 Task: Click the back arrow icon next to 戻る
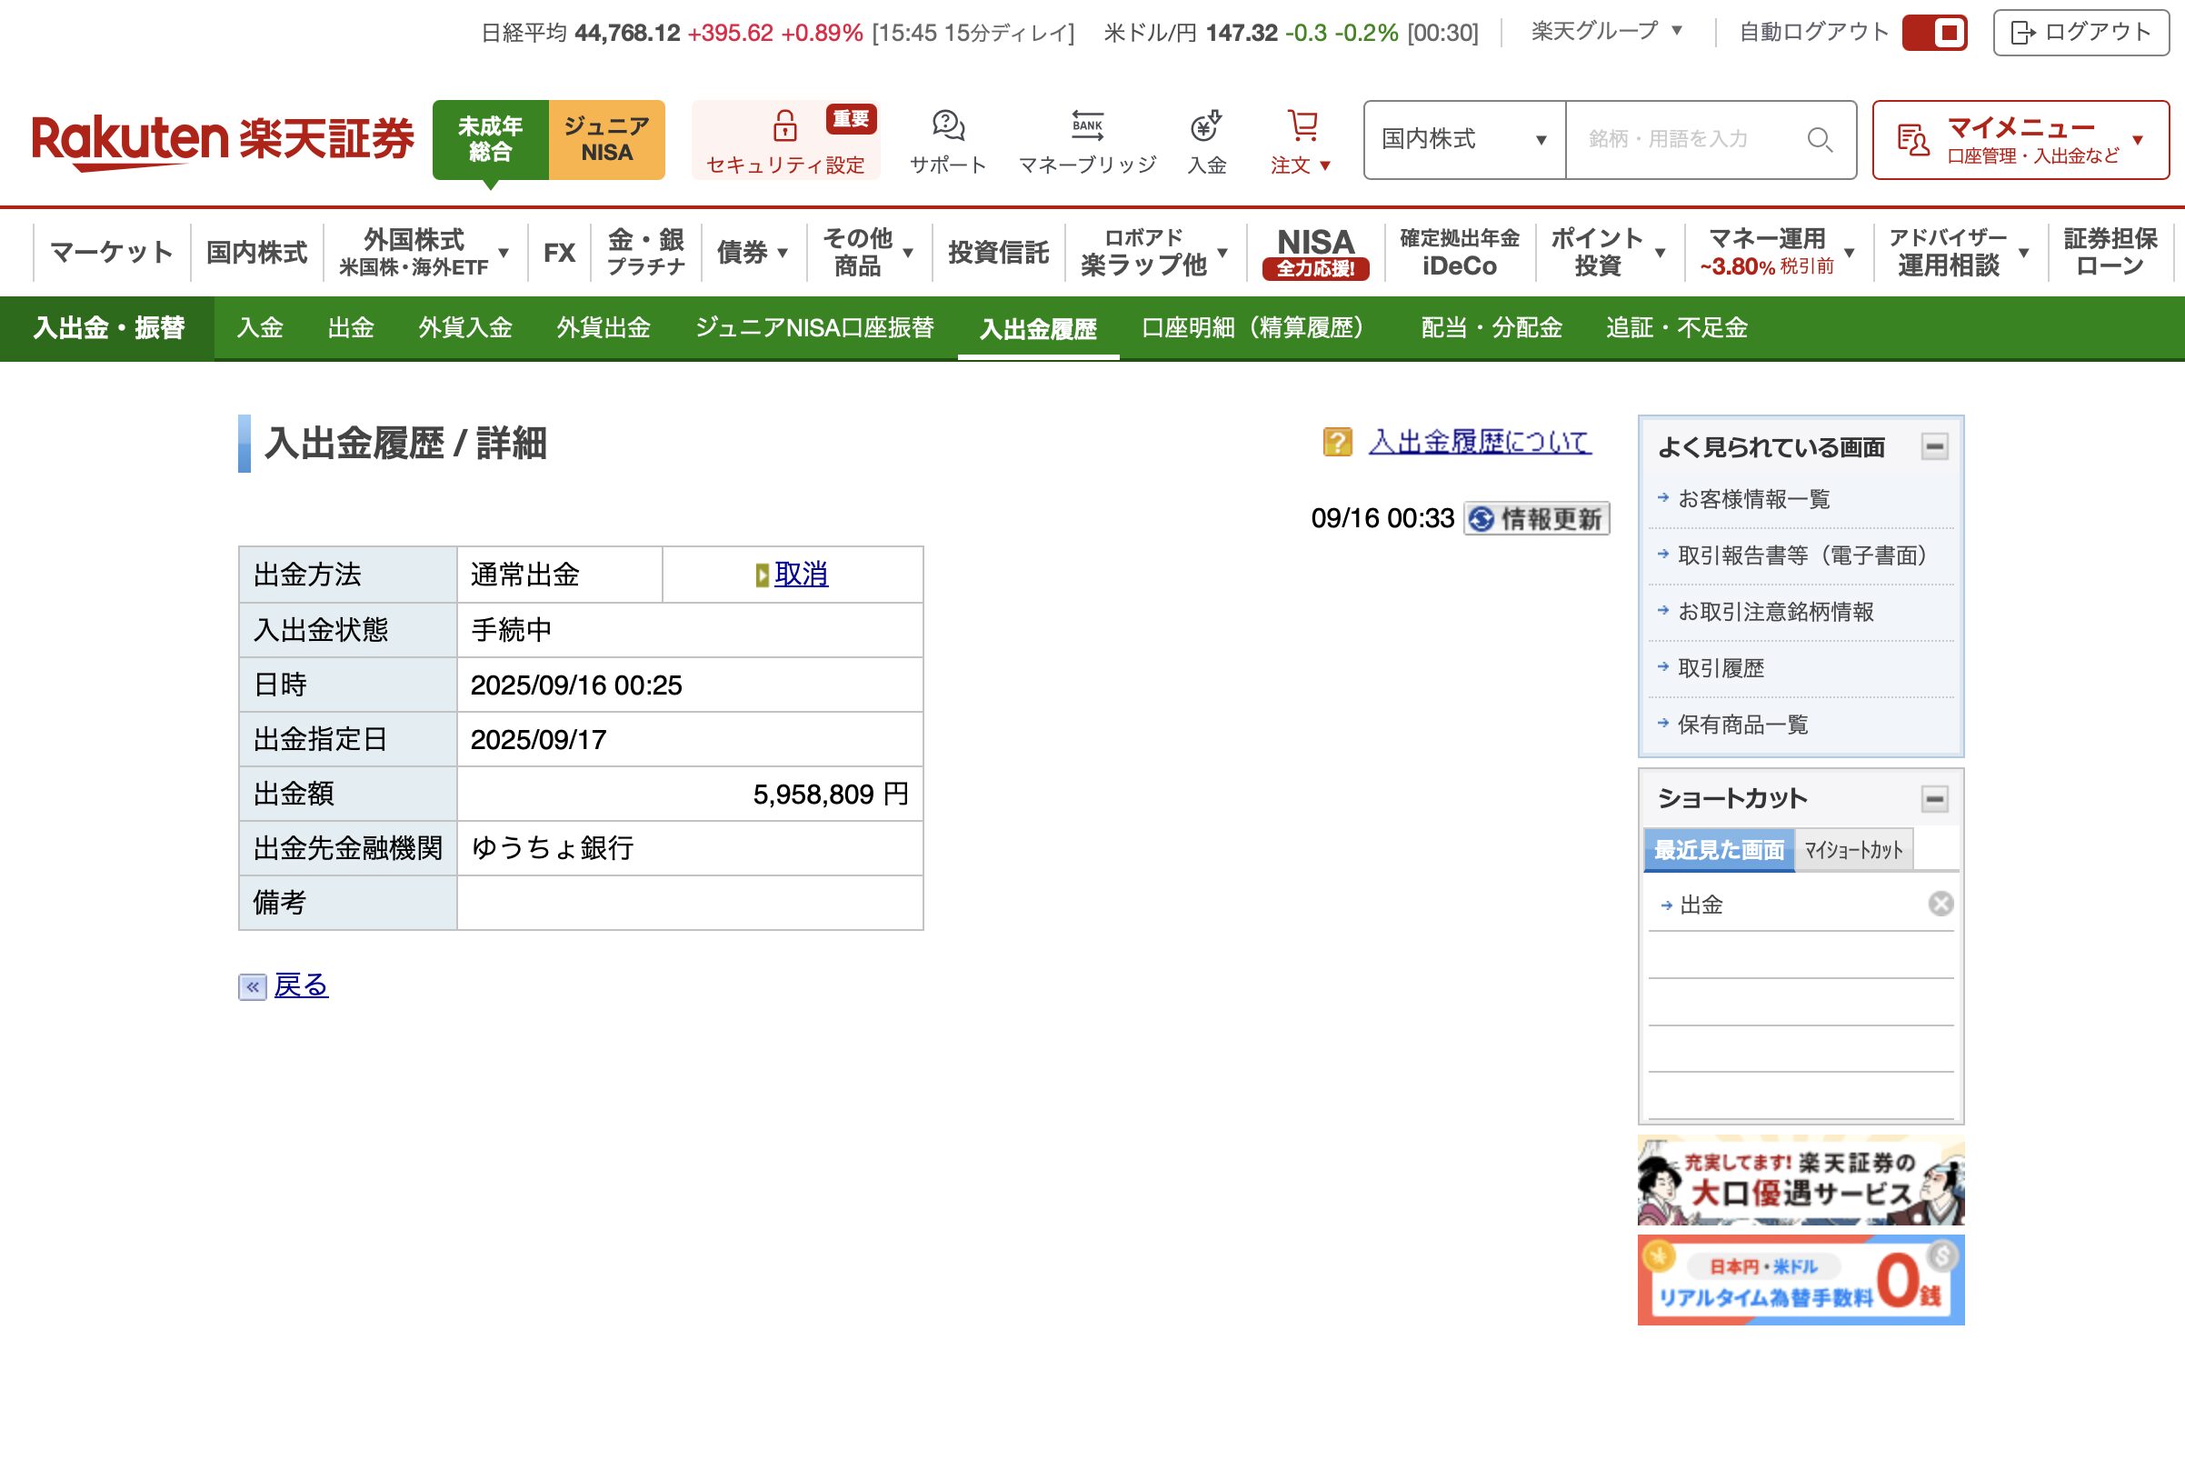[252, 986]
